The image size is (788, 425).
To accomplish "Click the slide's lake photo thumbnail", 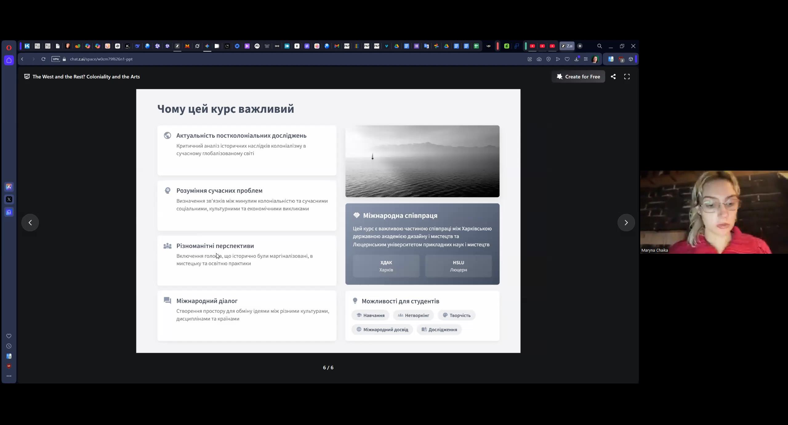I will pyautogui.click(x=422, y=161).
